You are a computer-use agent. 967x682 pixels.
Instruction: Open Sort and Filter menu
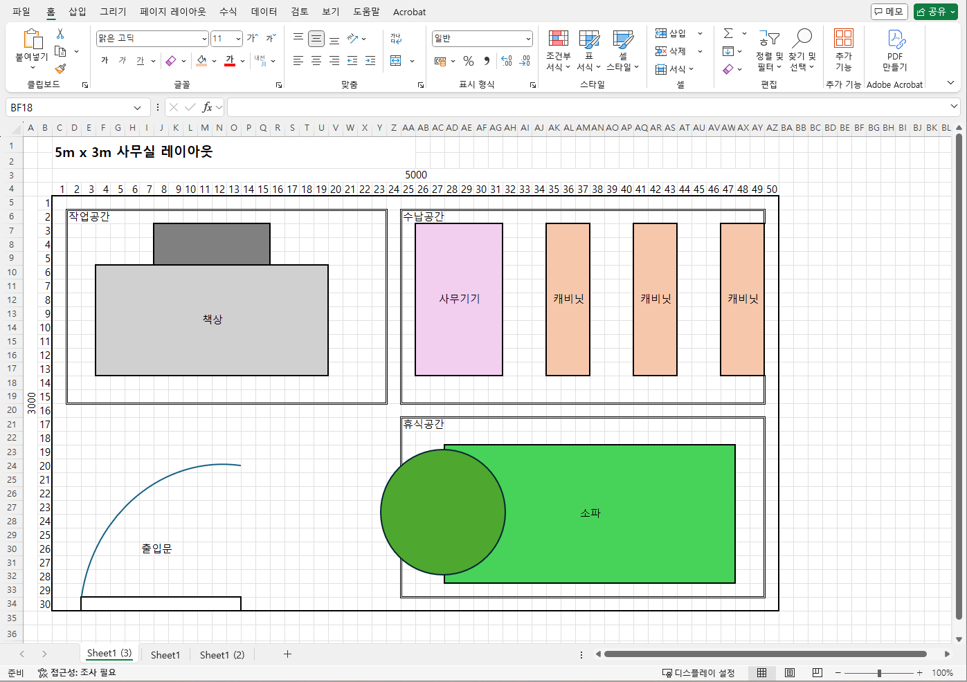point(769,50)
